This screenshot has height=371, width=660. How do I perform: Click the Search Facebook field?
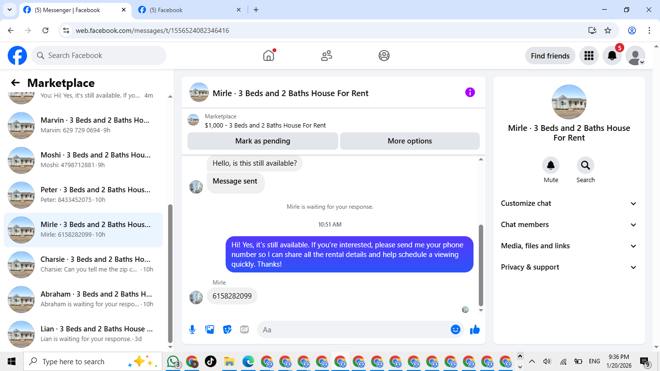click(x=99, y=56)
